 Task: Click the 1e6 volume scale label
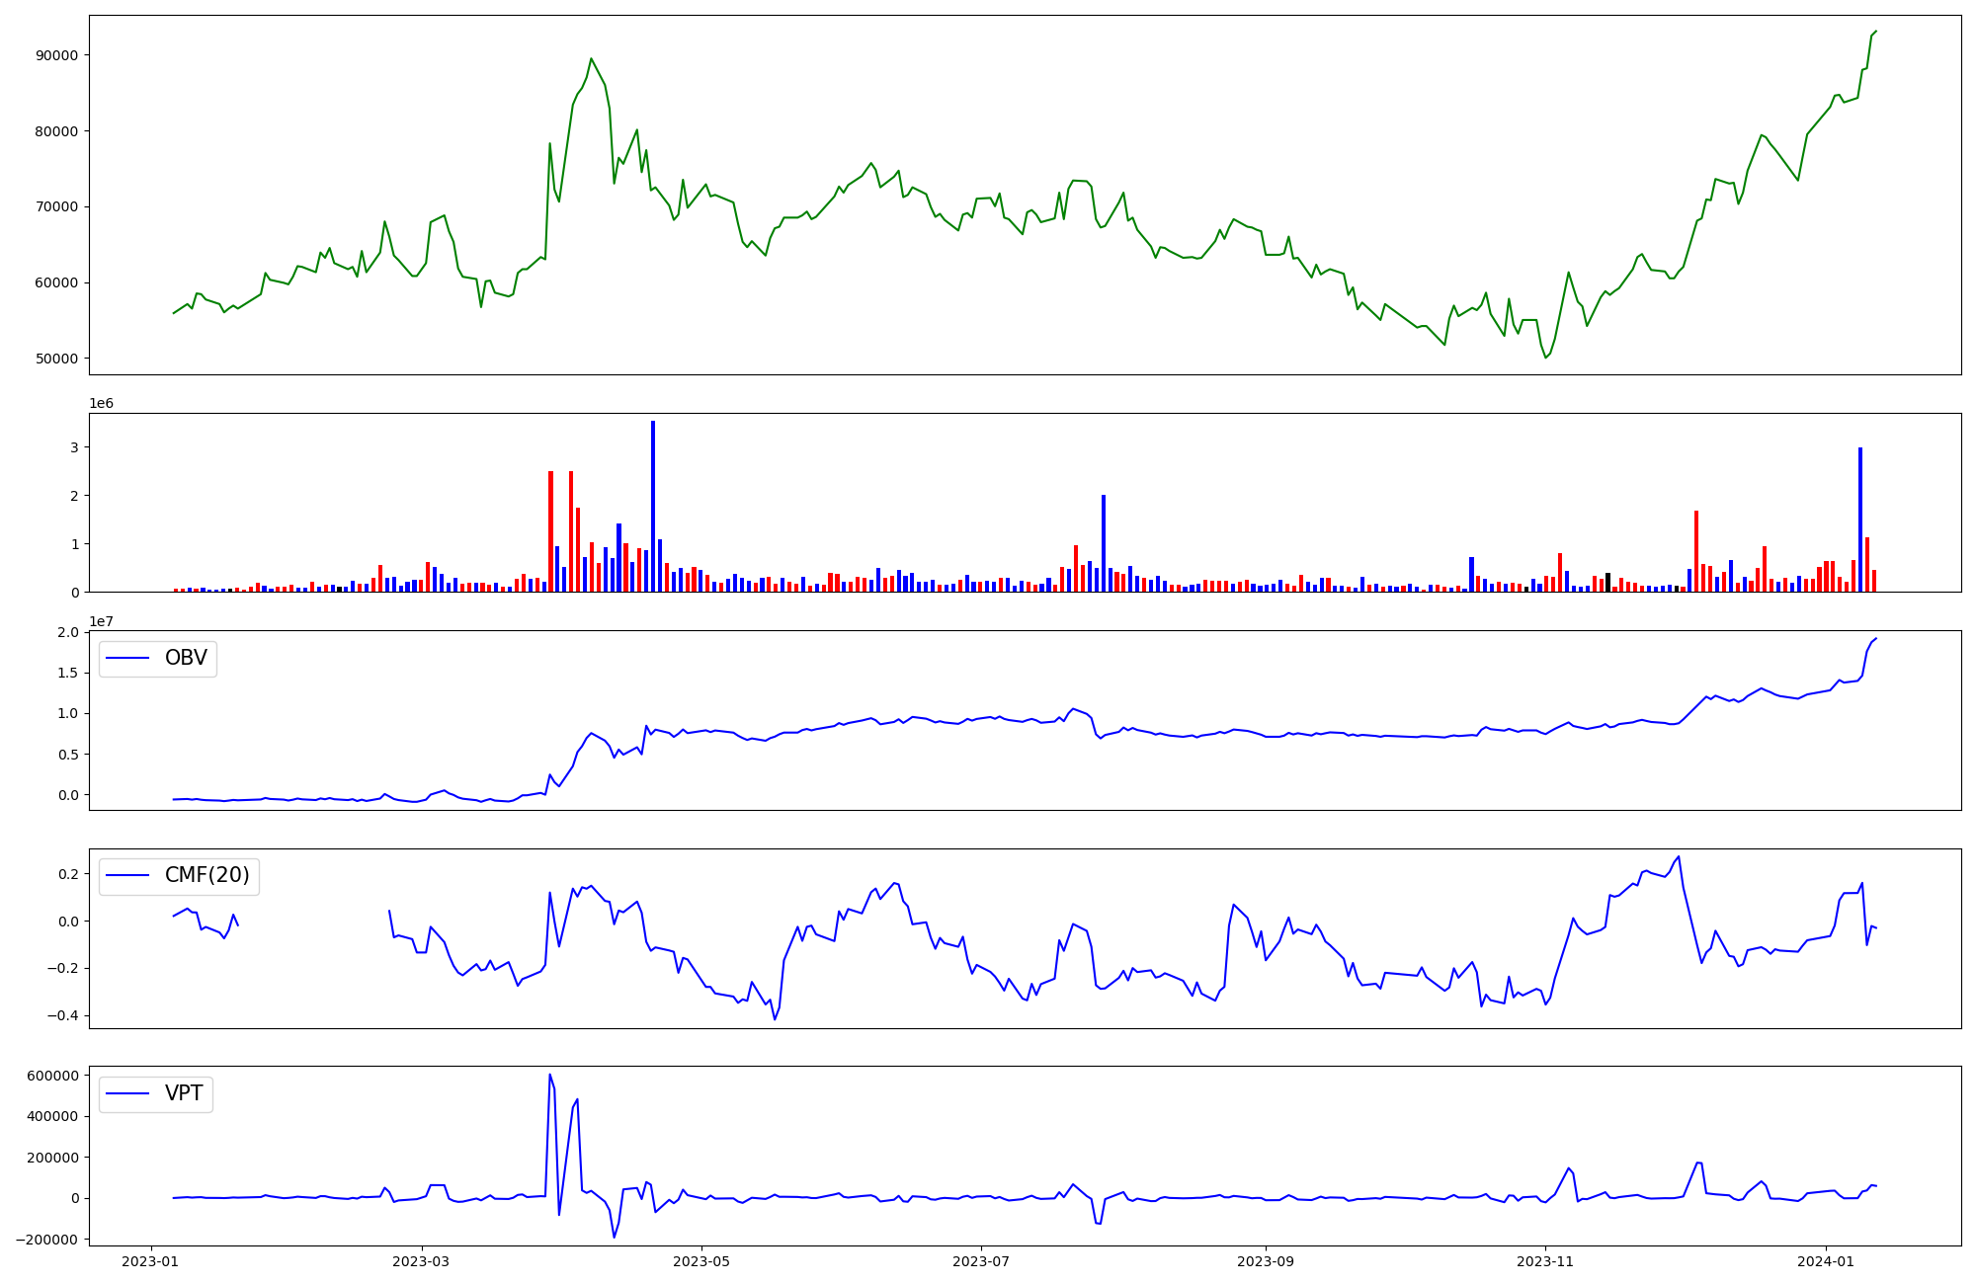101,403
